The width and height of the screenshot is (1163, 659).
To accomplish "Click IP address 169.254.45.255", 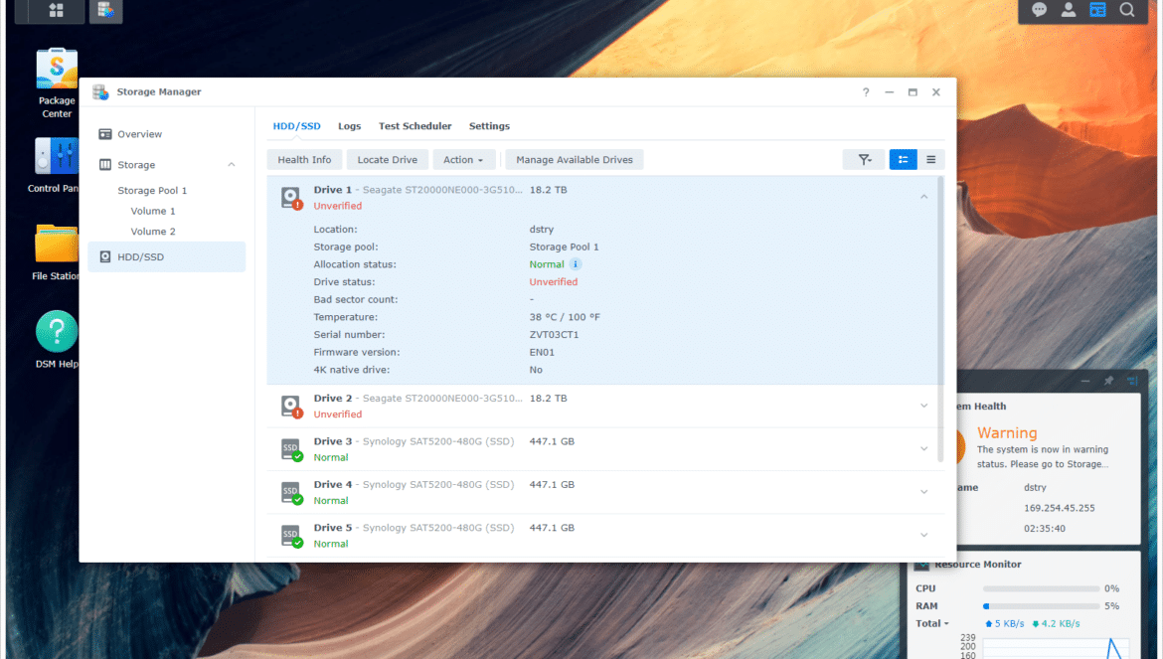I will [1060, 508].
